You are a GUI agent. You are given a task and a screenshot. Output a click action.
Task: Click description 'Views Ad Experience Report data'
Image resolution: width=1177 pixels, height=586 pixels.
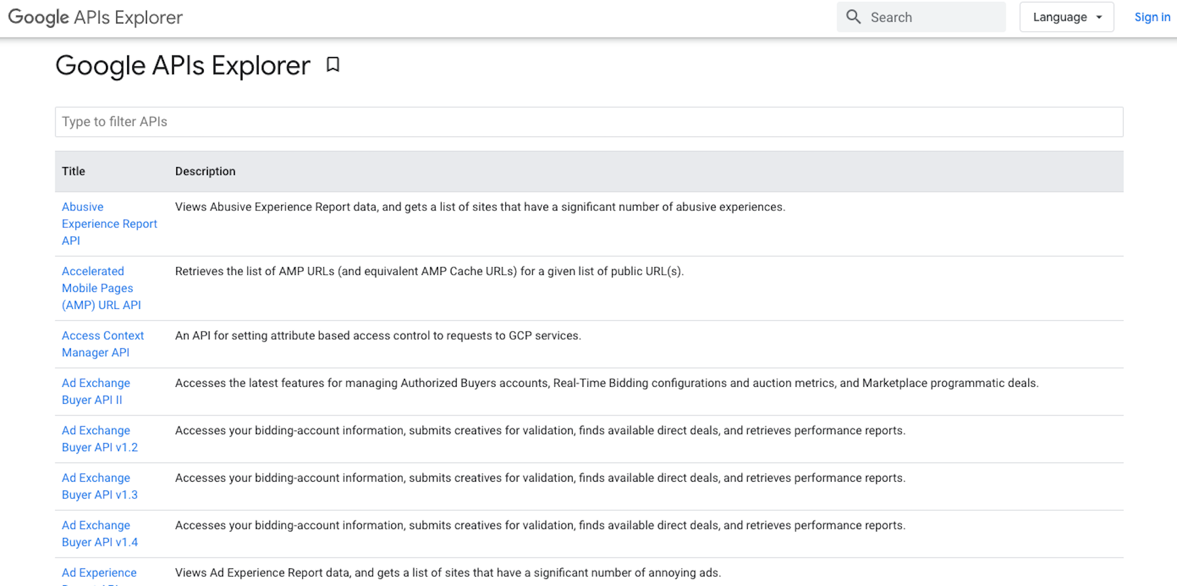[448, 573]
